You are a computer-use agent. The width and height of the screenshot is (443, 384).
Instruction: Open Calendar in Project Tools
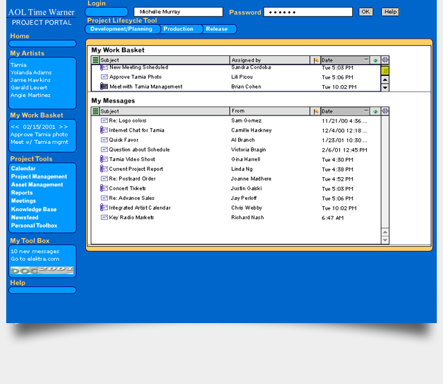(x=24, y=169)
